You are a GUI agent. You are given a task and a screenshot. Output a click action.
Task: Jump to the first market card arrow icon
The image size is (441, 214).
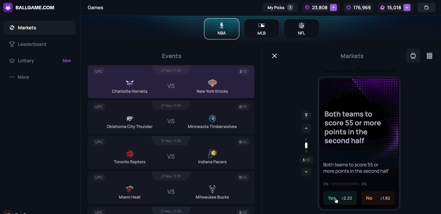point(306,116)
